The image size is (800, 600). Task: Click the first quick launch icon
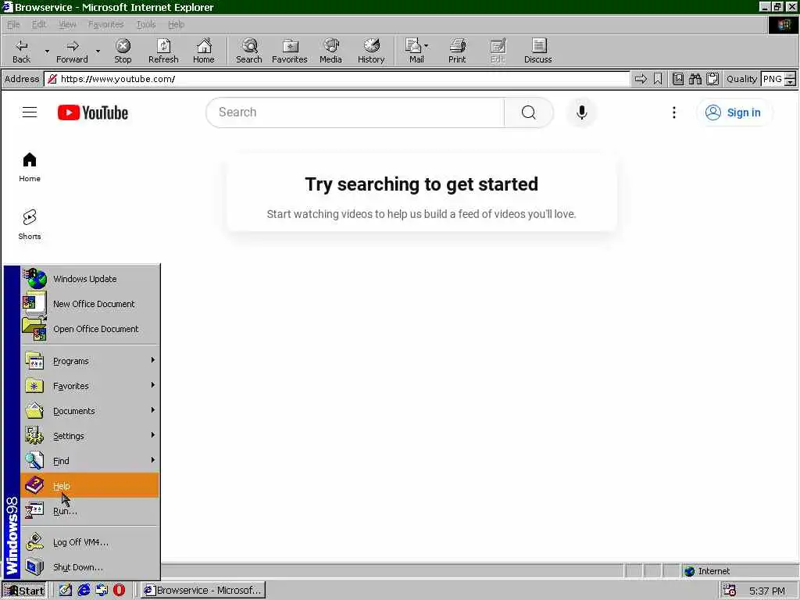pos(66,591)
